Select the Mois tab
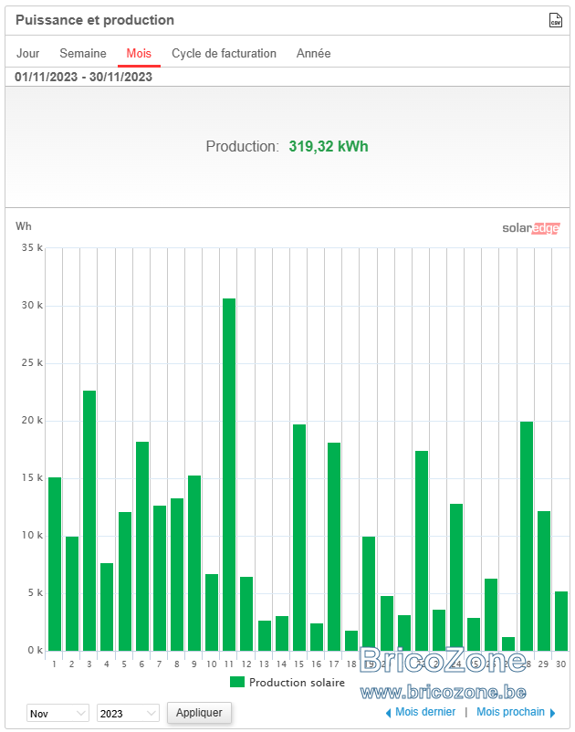 [139, 53]
